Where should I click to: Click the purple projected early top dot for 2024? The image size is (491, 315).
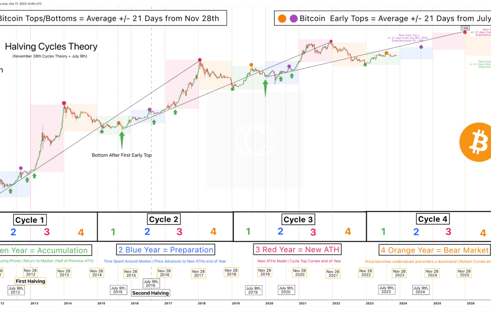[x=421, y=47]
